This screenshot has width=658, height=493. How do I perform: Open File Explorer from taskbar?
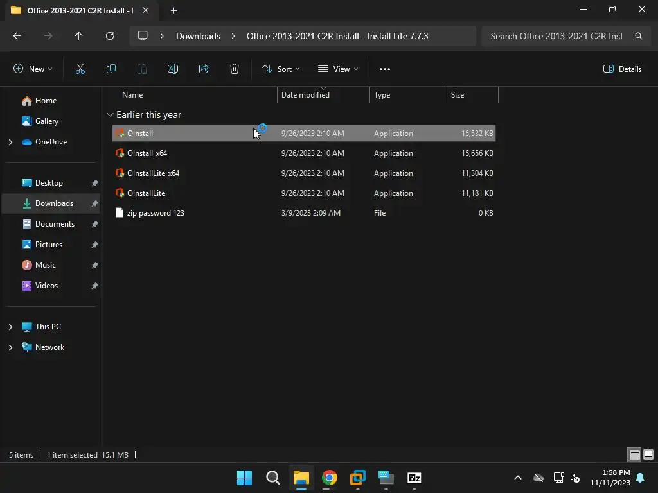pos(301,478)
